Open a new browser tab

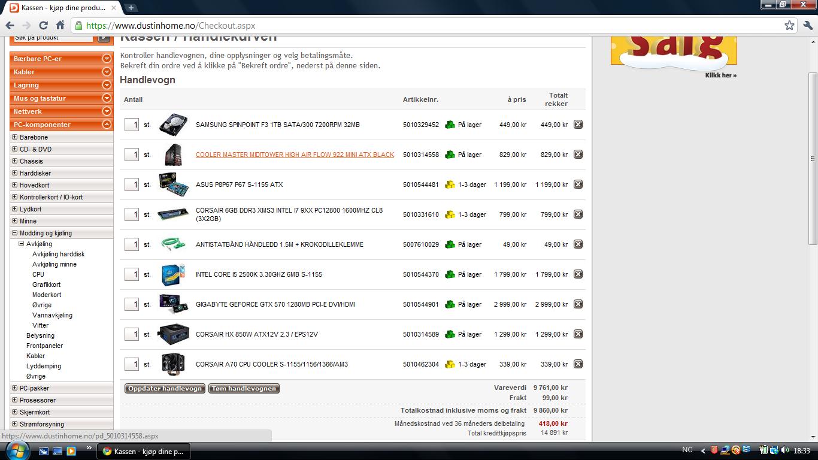pos(131,8)
